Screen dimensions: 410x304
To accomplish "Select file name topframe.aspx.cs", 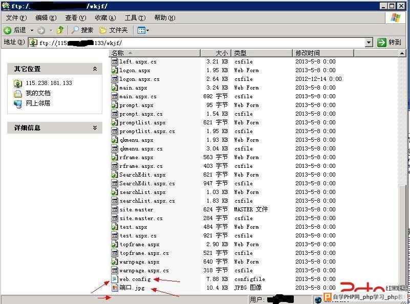I will coord(144,253).
